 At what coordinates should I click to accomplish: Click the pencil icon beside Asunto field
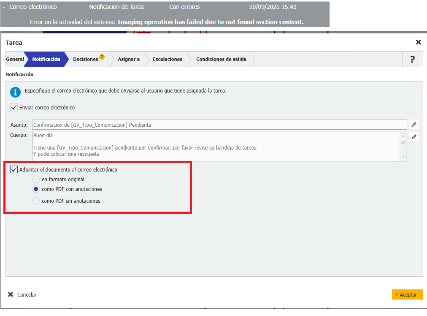pos(414,125)
